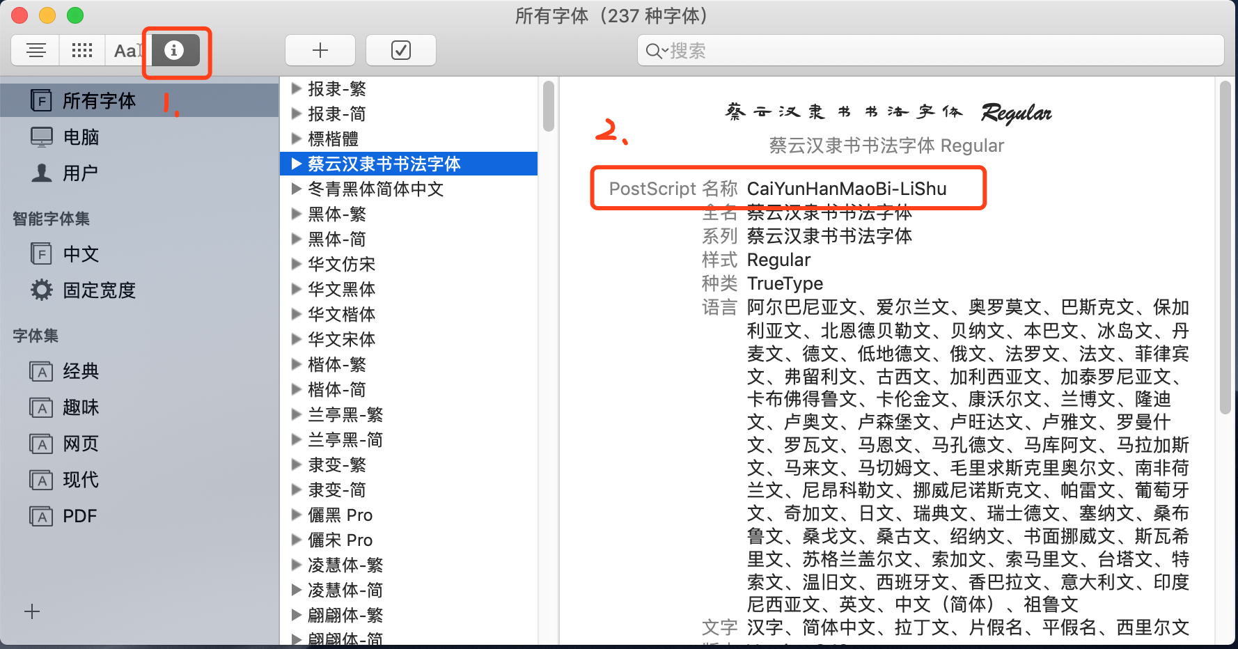Expand the 儷黑 Pro font family
The height and width of the screenshot is (649, 1238).
[297, 515]
